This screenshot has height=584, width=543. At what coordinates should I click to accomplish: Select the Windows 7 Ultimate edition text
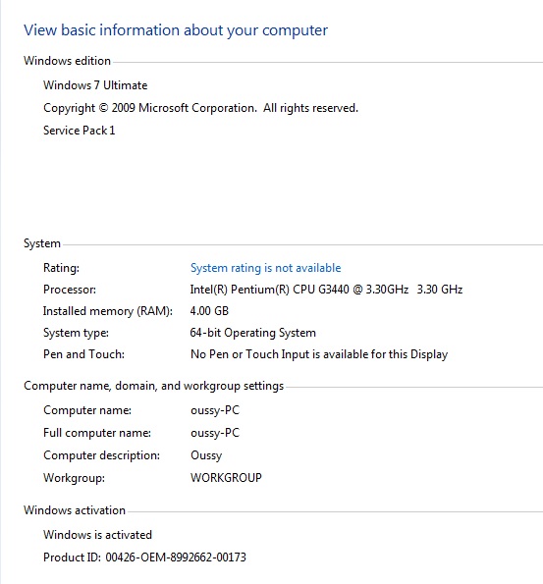(x=95, y=85)
